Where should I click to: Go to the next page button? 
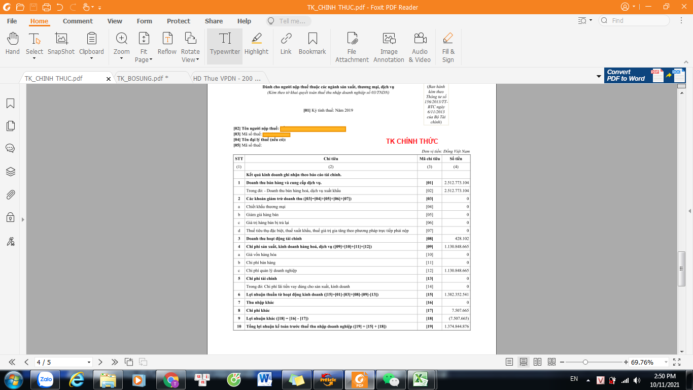point(100,362)
